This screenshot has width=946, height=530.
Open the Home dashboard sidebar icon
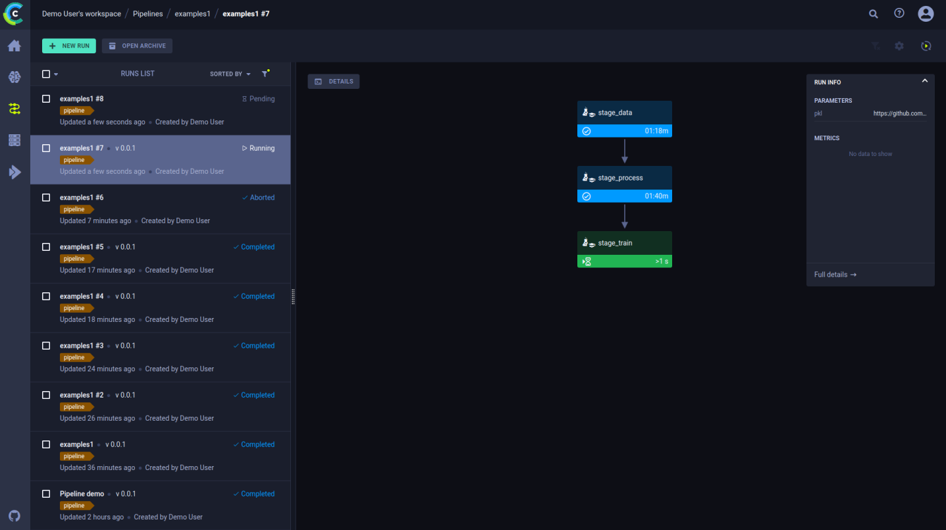[14, 46]
